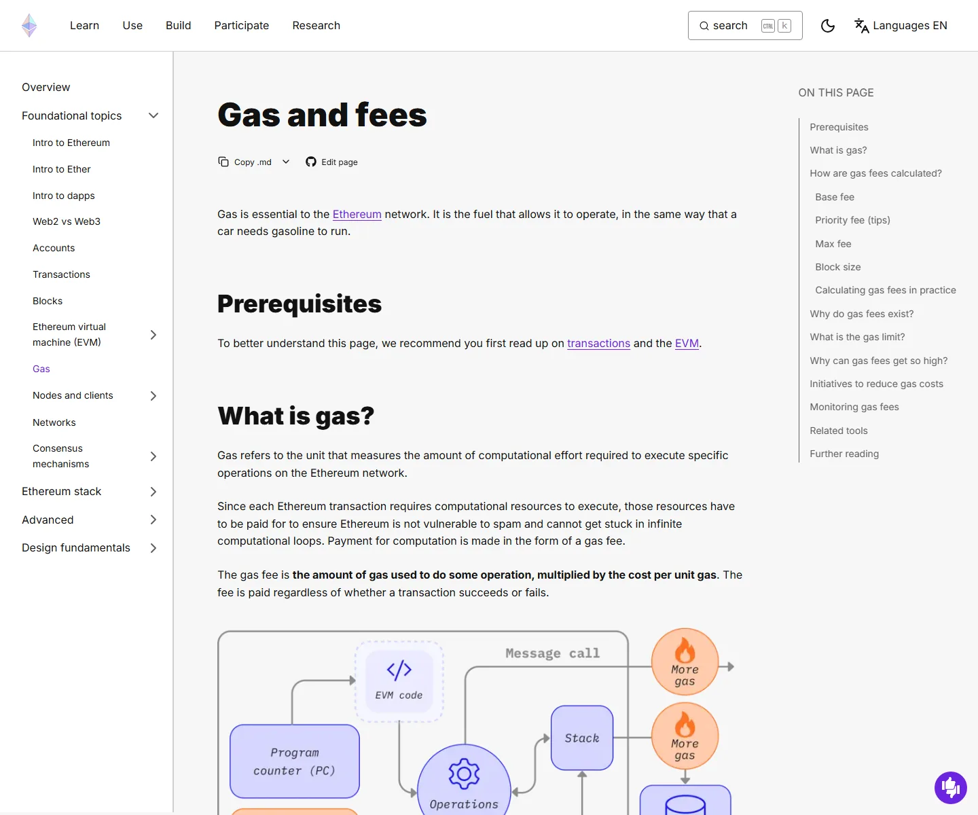The image size is (978, 815).
Task: Click the Operations gear icon in diagram
Action: click(464, 774)
